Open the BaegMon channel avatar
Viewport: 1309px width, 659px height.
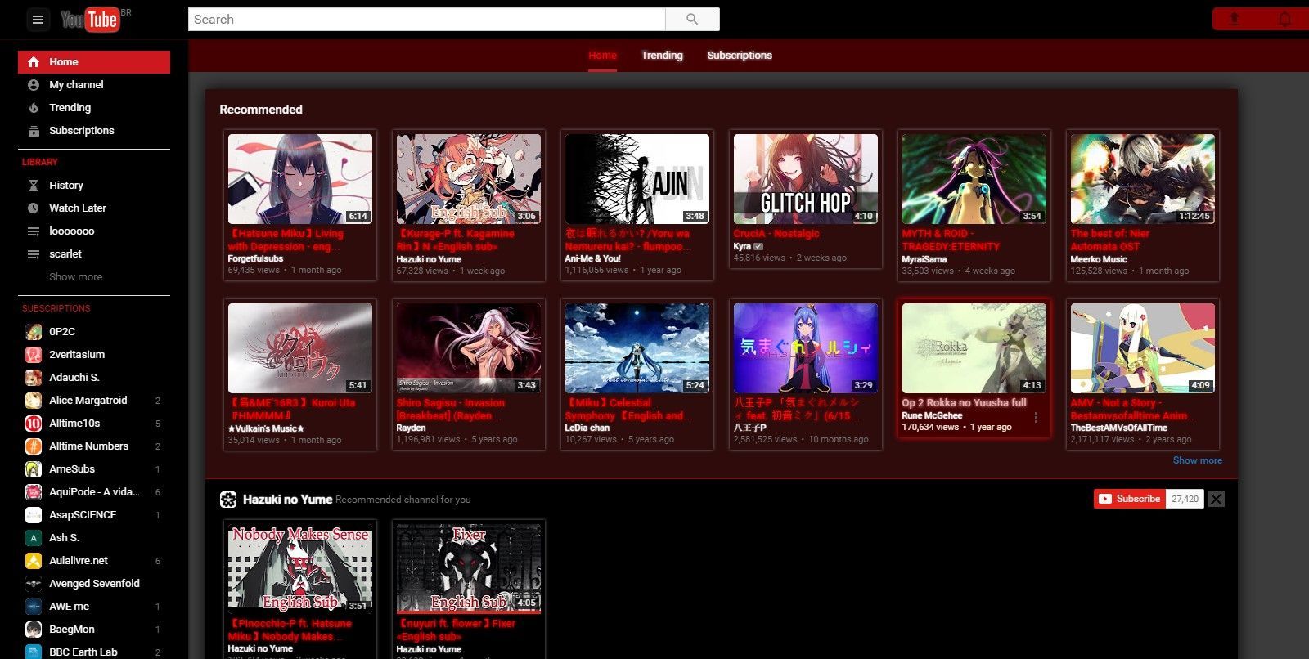pyautogui.click(x=34, y=630)
